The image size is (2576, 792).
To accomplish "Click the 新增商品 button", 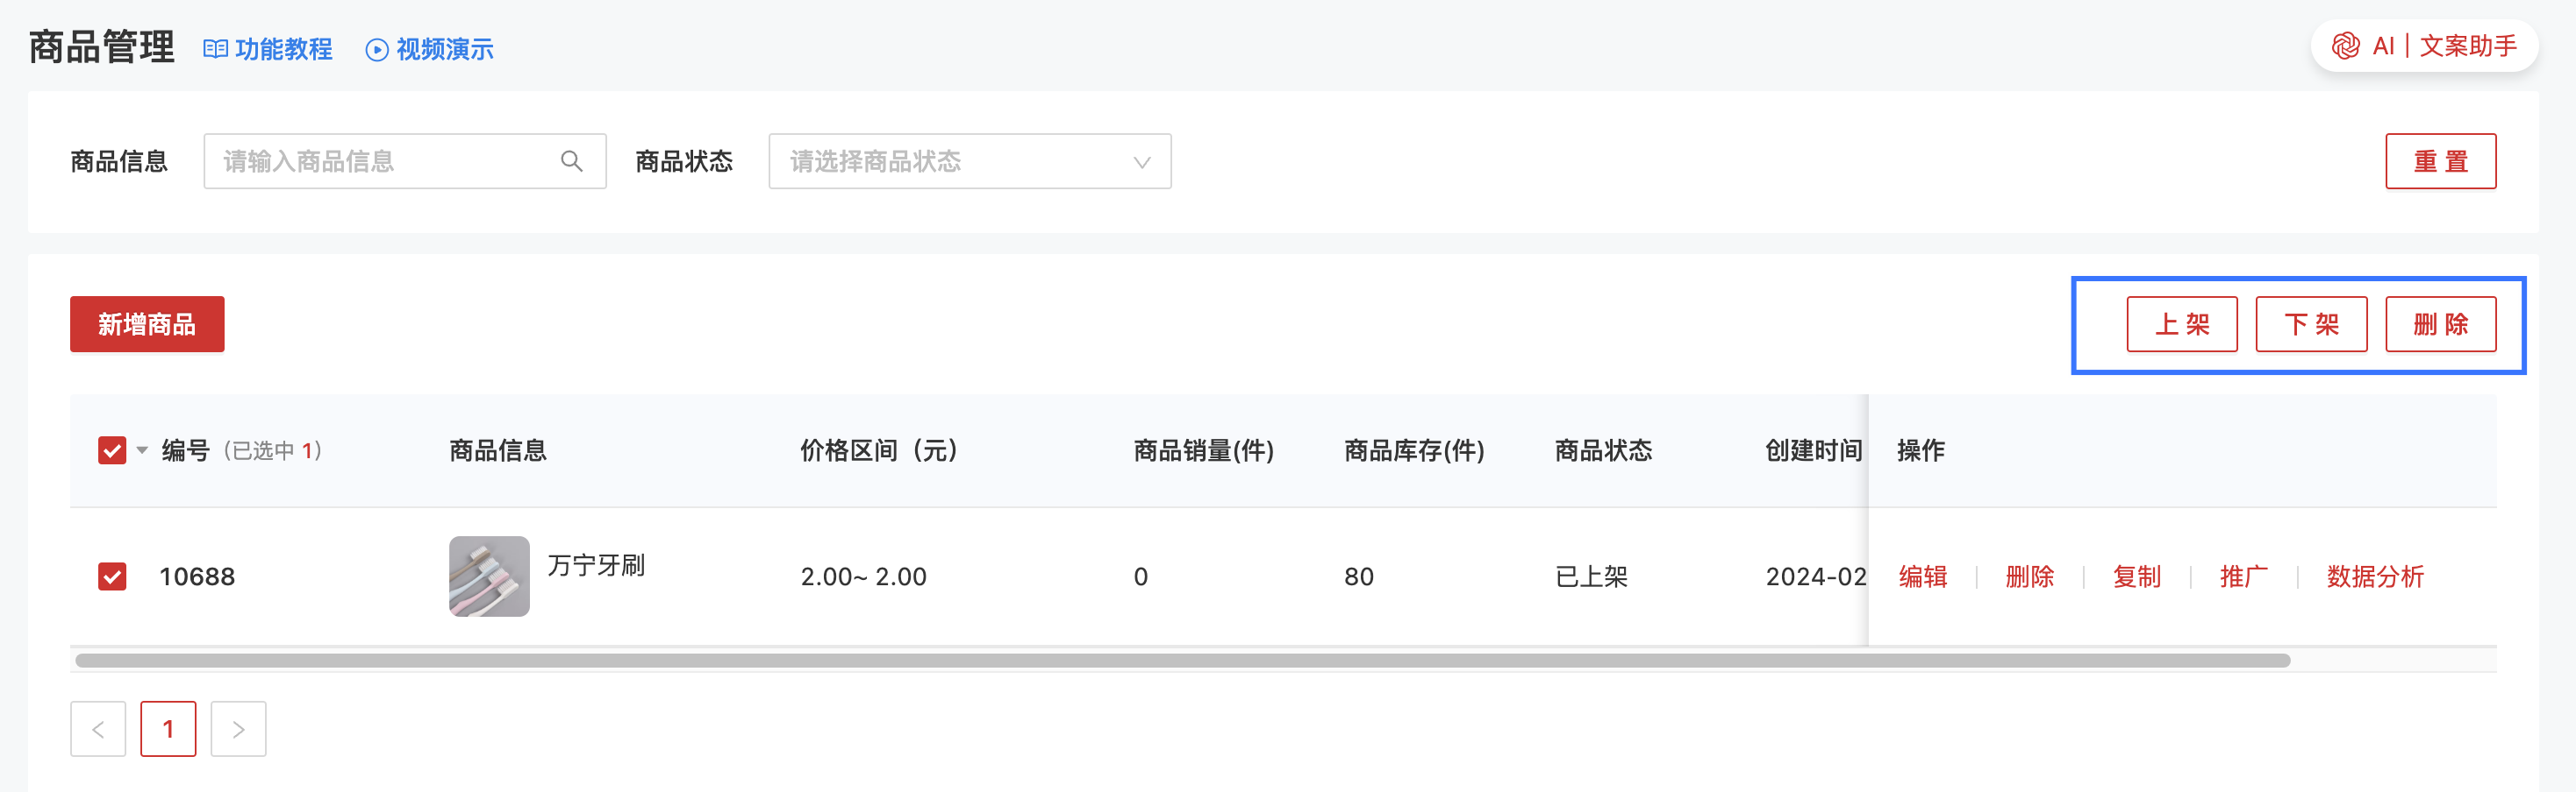I will pyautogui.click(x=147, y=323).
